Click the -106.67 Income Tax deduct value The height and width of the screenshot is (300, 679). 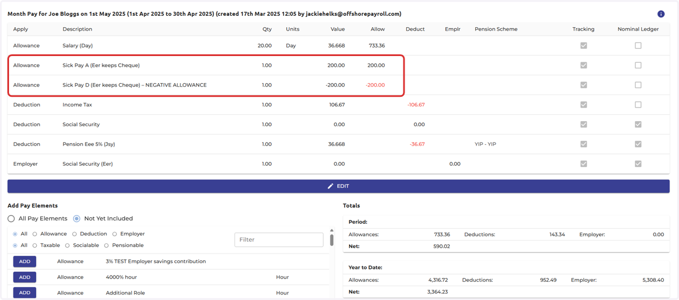(416, 105)
